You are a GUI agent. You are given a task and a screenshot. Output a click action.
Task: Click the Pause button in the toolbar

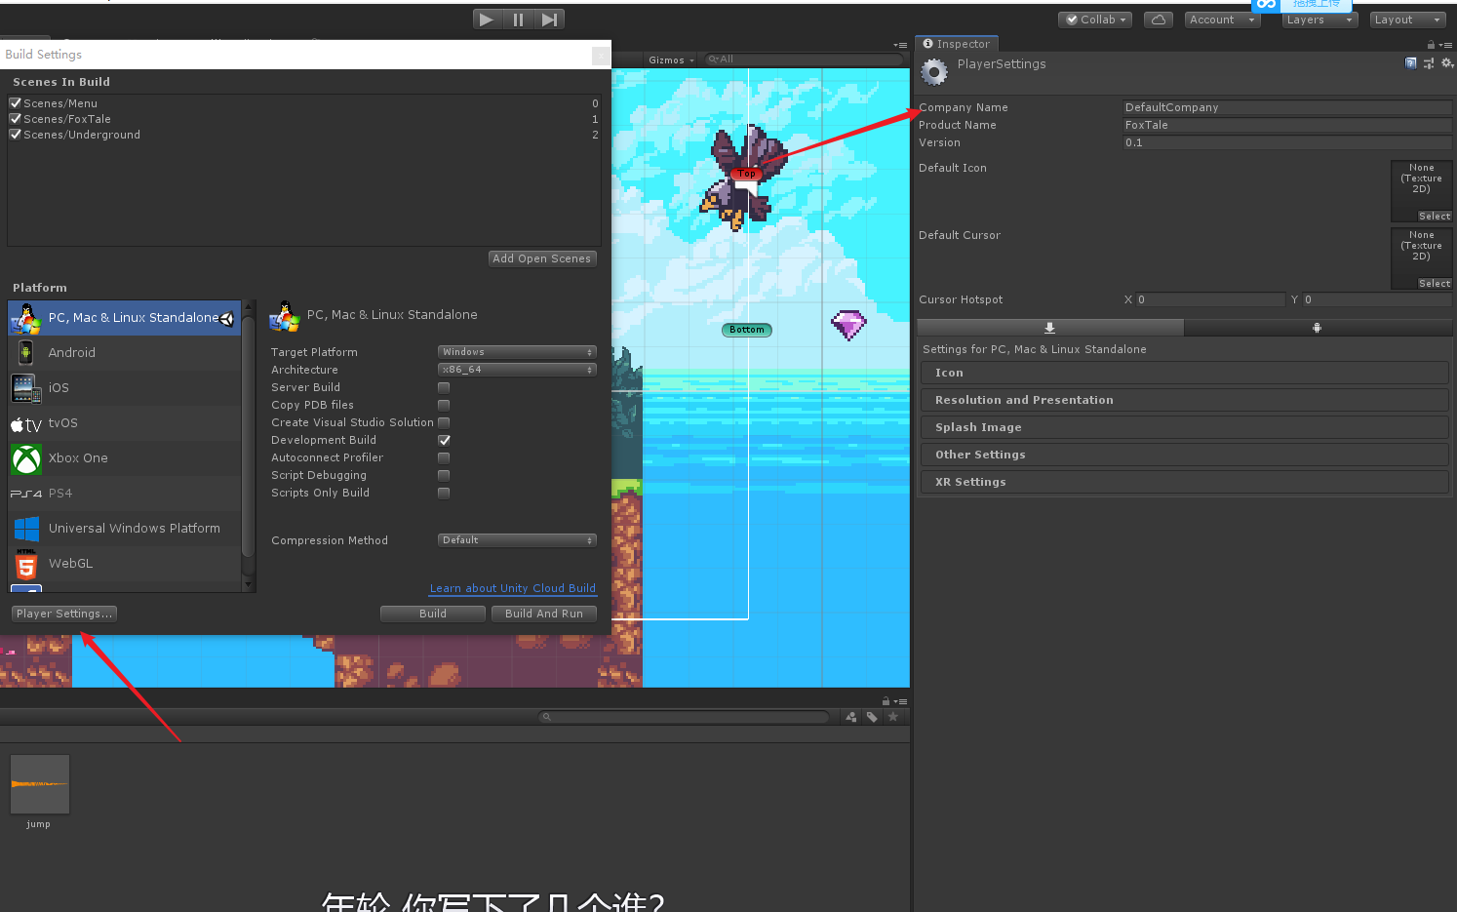[x=518, y=20]
